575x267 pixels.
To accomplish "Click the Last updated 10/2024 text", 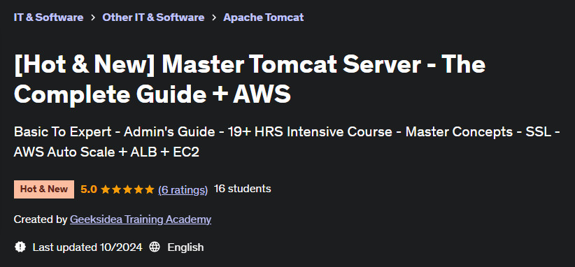I will point(87,247).
